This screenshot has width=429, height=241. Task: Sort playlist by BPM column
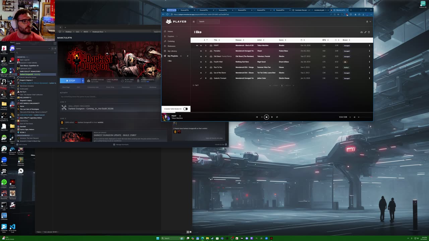(325, 40)
